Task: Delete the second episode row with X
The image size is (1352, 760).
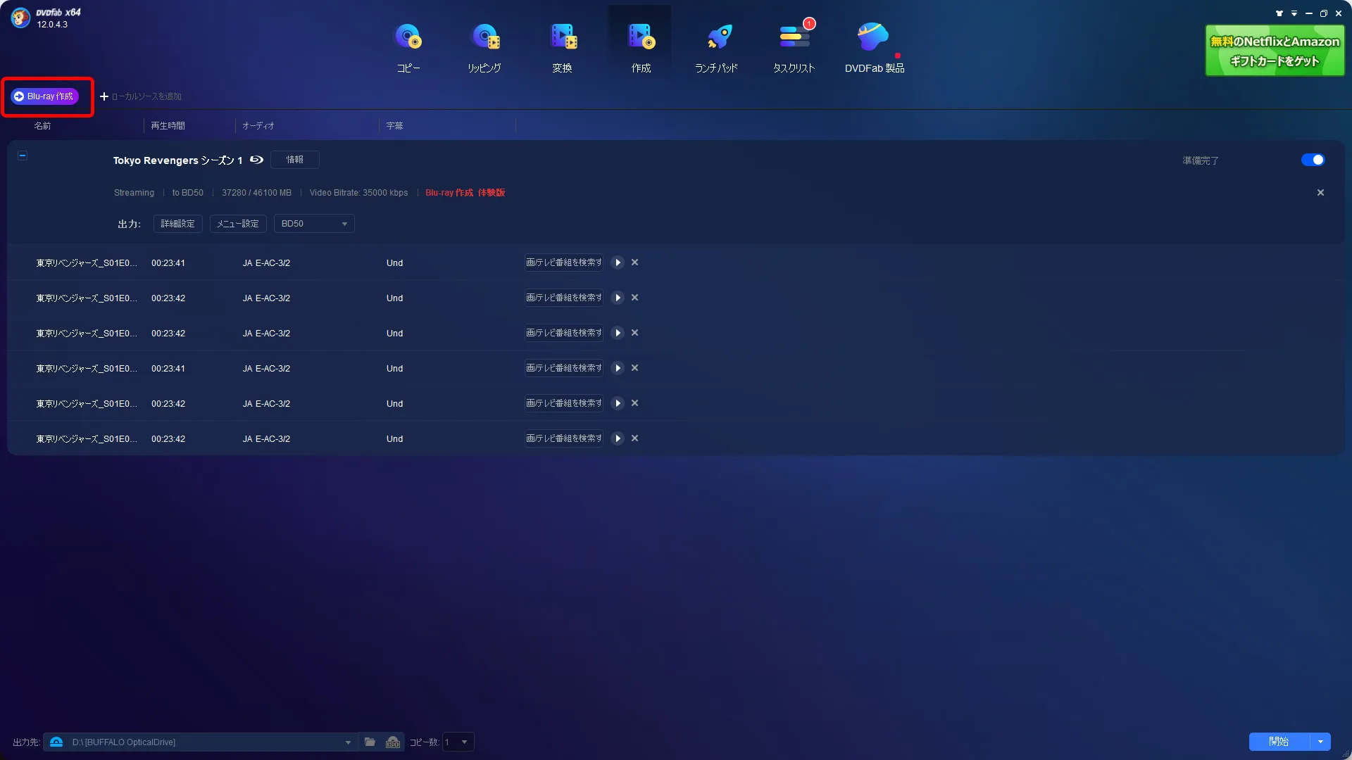Action: (x=634, y=298)
